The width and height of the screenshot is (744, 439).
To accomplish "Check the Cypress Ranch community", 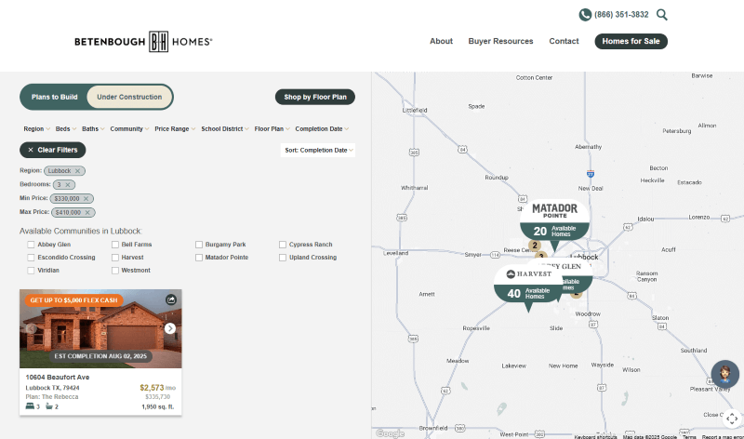I will [283, 245].
